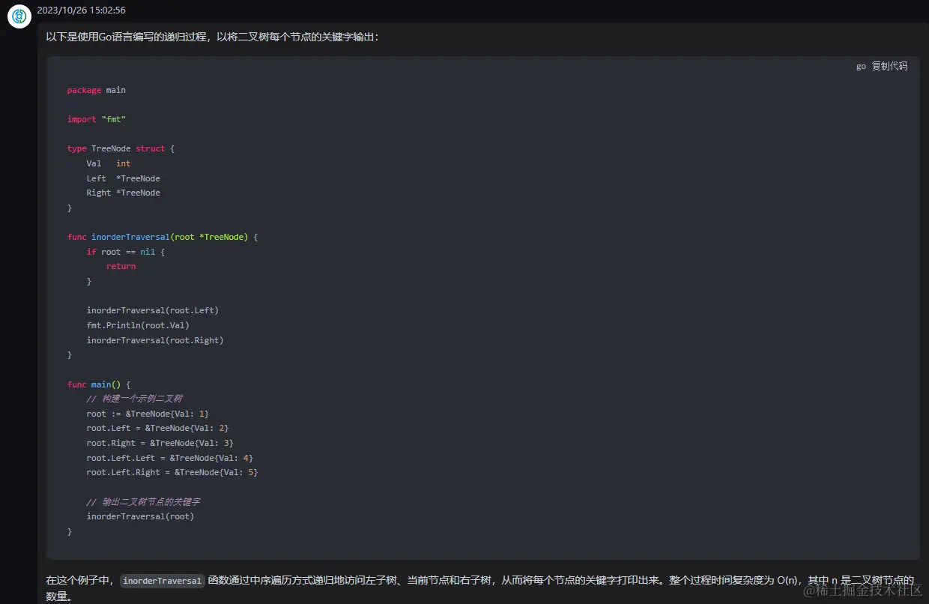Screen dimensions: 929x604
Task: Click the inline code tag inorderTraversal
Action: [x=163, y=581]
